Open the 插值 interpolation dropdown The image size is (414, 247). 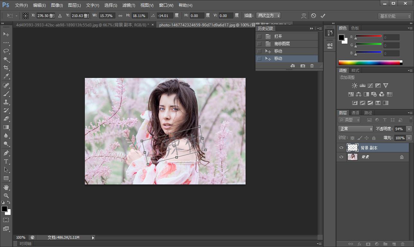(x=268, y=15)
